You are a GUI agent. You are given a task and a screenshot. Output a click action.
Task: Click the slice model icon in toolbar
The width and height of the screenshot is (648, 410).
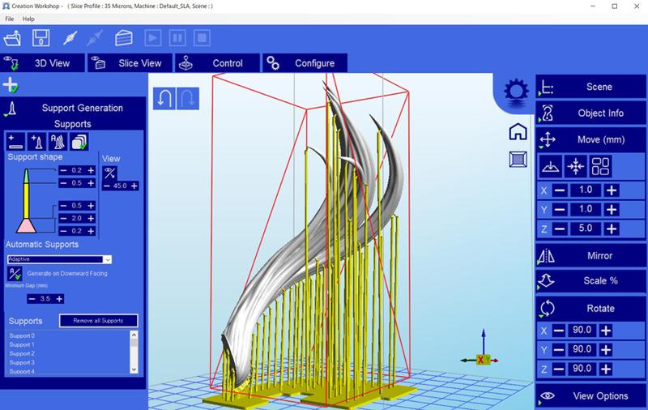click(123, 38)
